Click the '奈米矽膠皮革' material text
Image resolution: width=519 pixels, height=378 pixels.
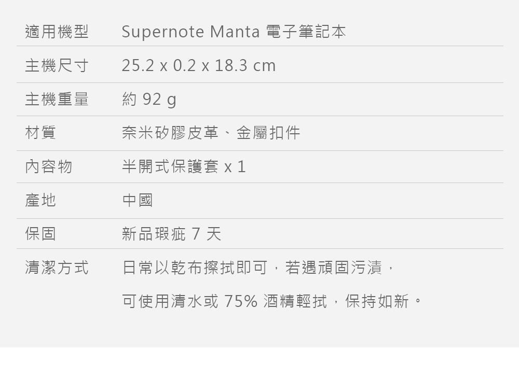[x=170, y=133]
